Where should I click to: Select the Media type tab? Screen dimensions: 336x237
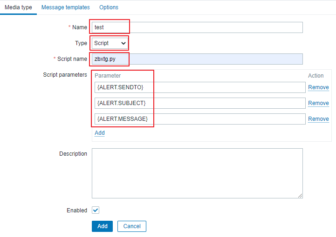coord(18,7)
